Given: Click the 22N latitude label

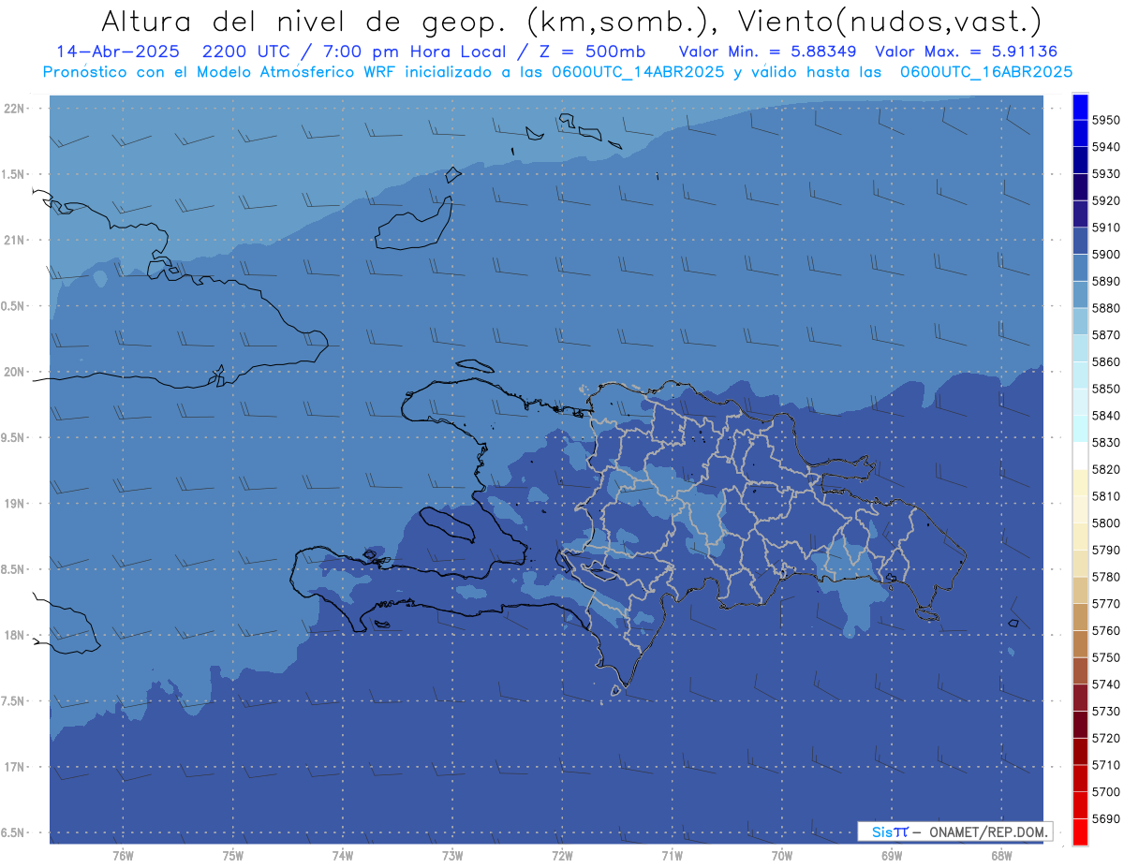Looking at the screenshot, I should coord(16,108).
